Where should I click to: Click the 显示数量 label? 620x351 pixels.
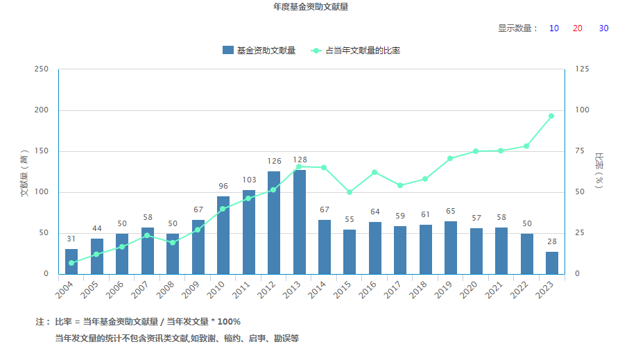(x=518, y=28)
